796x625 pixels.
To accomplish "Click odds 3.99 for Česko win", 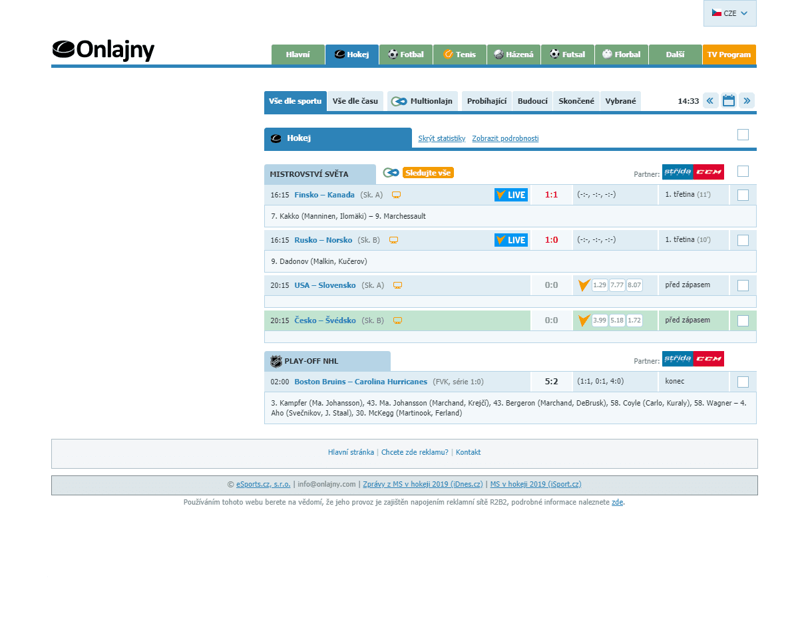I will pos(600,320).
